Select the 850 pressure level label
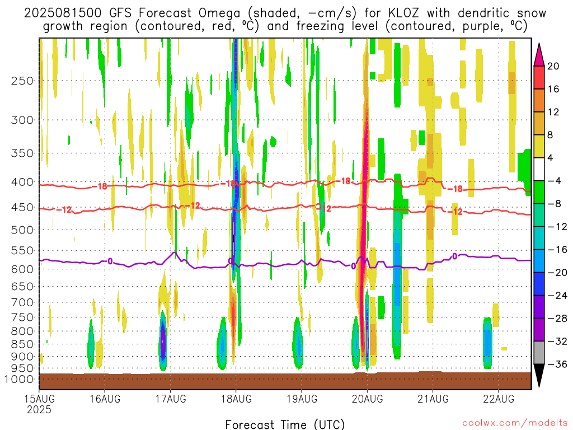Image resolution: width=573 pixels, height=430 pixels. click(22, 344)
